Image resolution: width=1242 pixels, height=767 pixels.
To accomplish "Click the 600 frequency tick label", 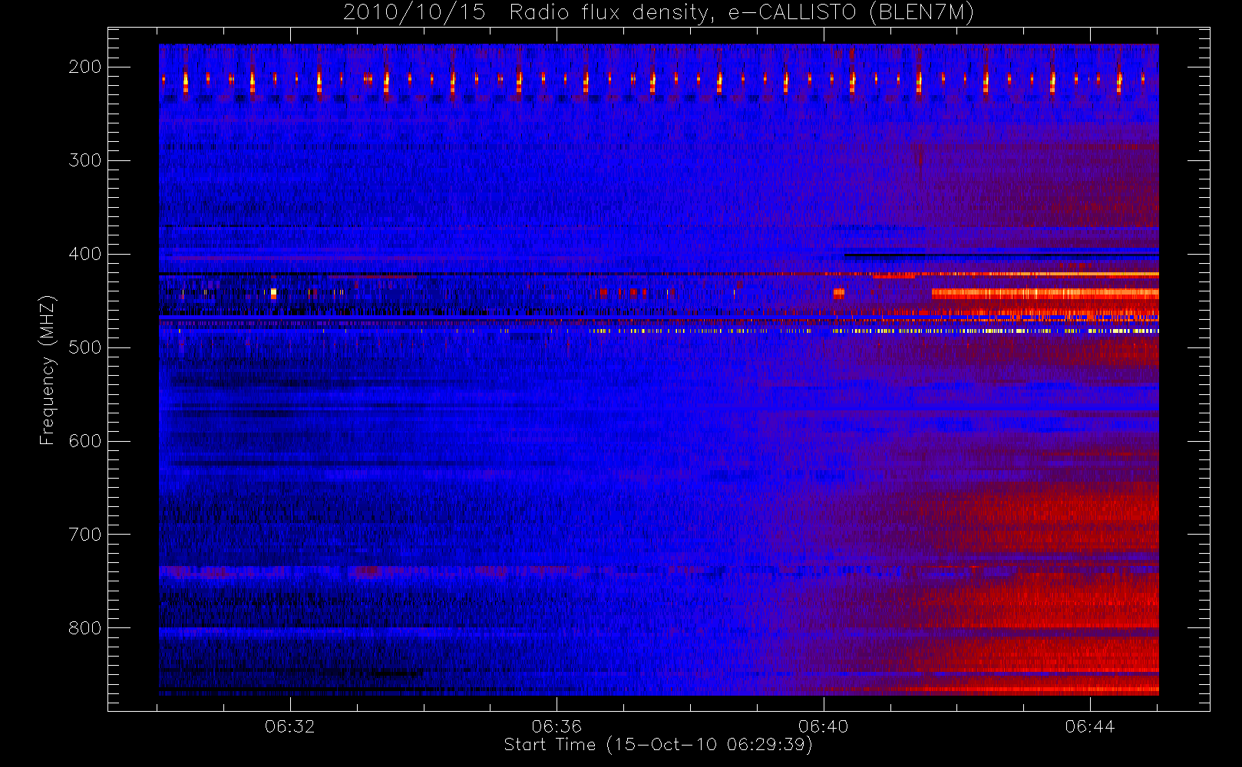I will 85,441.
